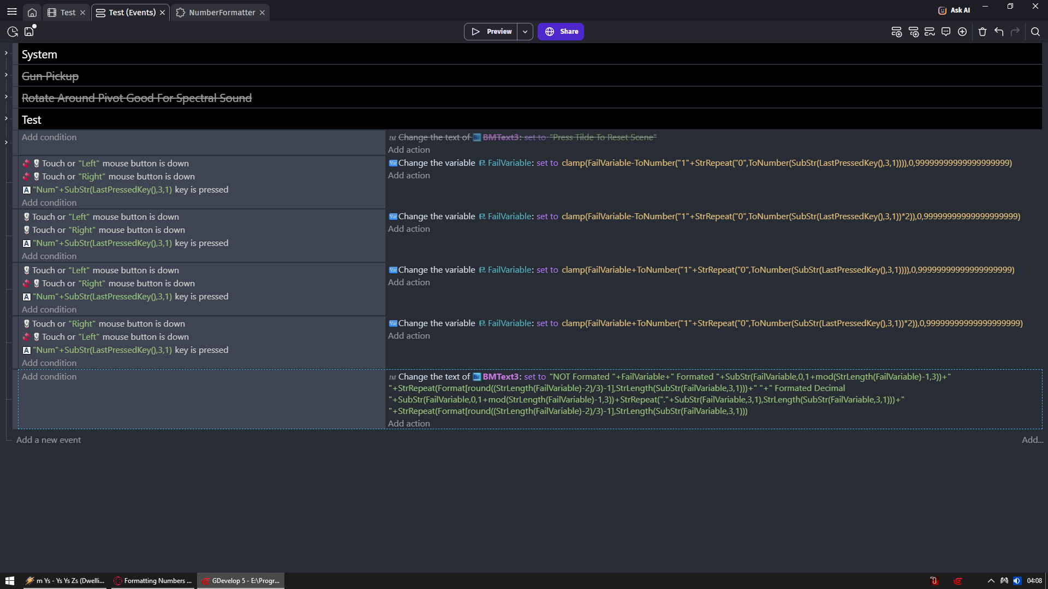Click the home page icon

pos(32,13)
